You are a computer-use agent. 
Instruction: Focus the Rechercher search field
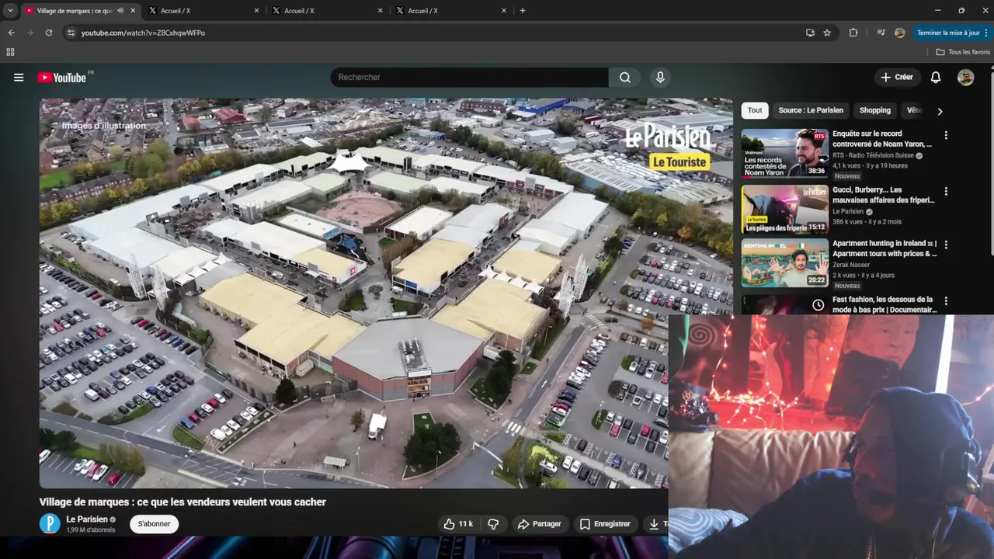[x=470, y=78]
